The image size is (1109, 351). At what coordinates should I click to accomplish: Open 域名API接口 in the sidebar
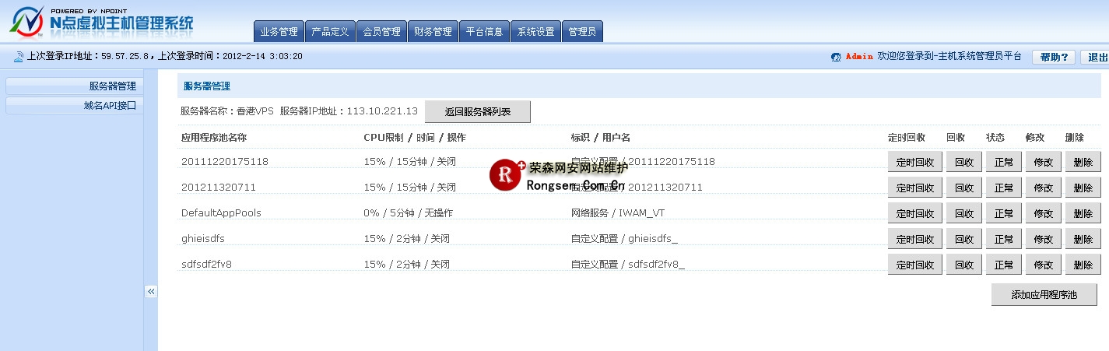pos(74,105)
